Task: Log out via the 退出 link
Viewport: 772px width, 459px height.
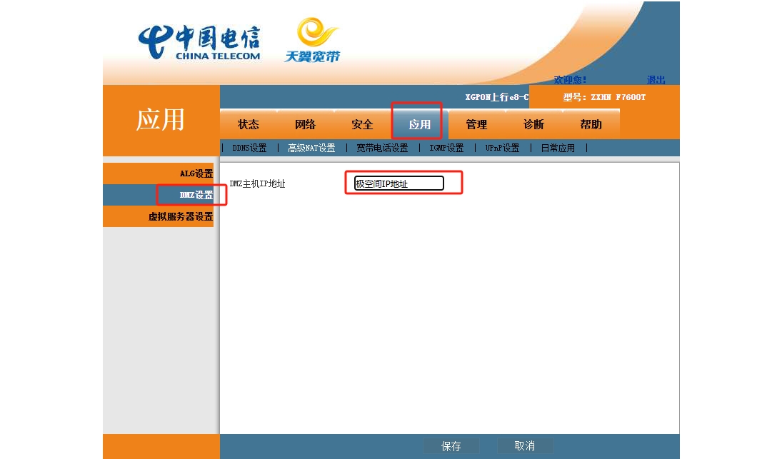Action: (x=656, y=80)
